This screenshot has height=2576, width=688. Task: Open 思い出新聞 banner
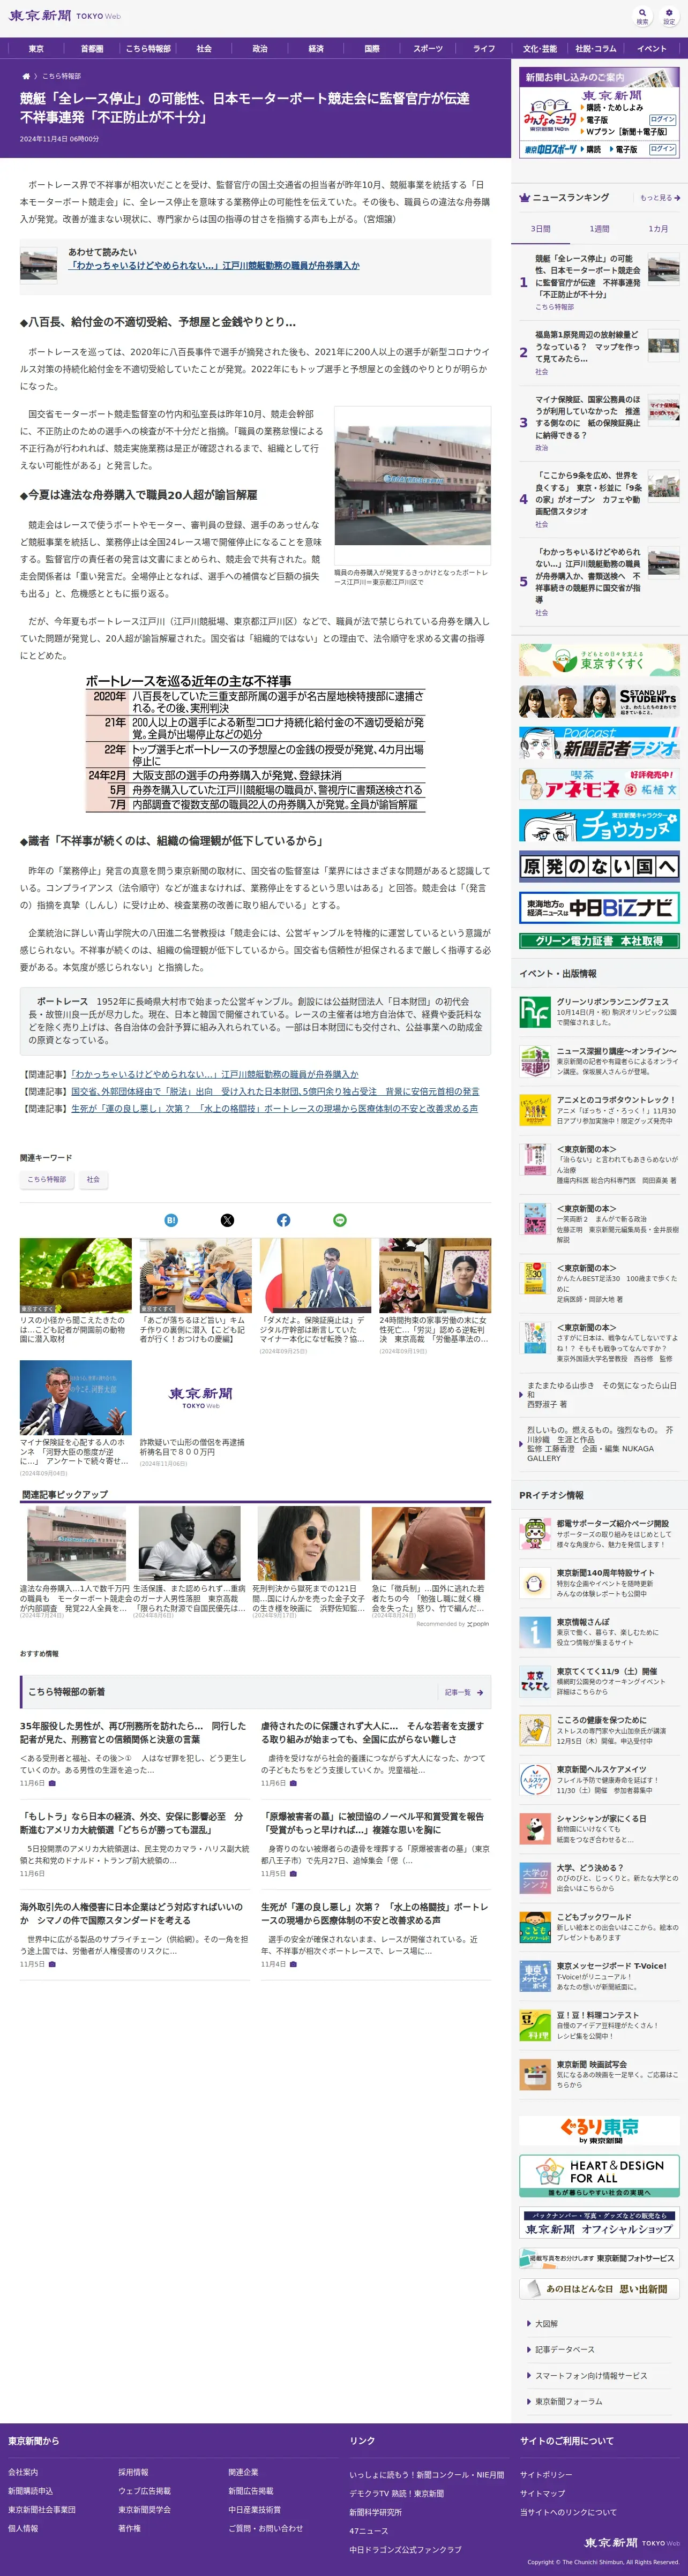[x=599, y=2288]
